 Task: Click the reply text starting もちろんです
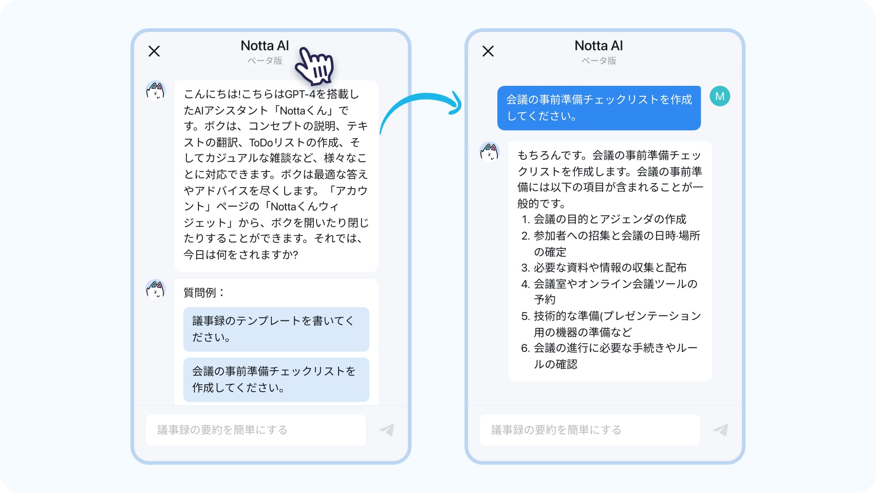[x=610, y=179]
